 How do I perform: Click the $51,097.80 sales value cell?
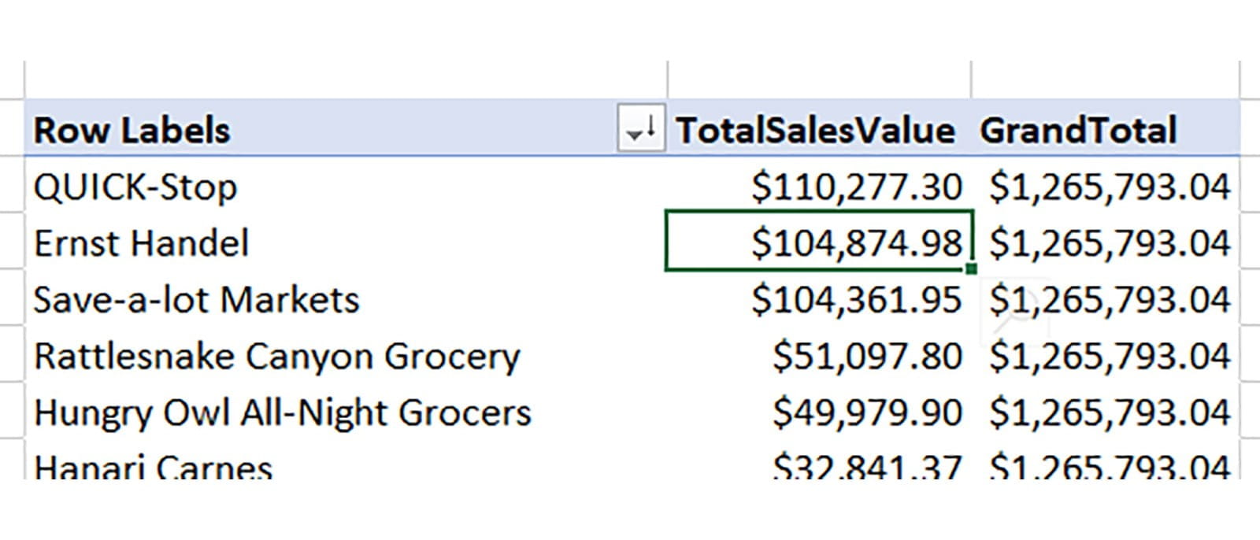coord(867,357)
